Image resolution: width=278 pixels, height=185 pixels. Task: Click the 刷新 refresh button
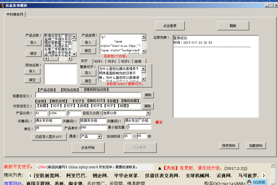pyautogui.click(x=233, y=26)
